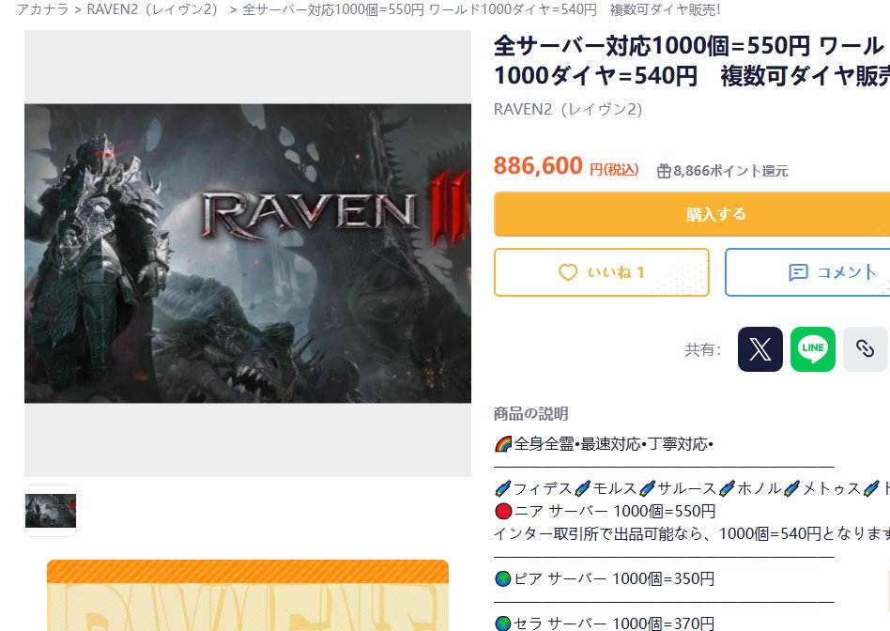Select the small RAVEN thumbnail below image
Screen dimensions: 890x631
51,511
